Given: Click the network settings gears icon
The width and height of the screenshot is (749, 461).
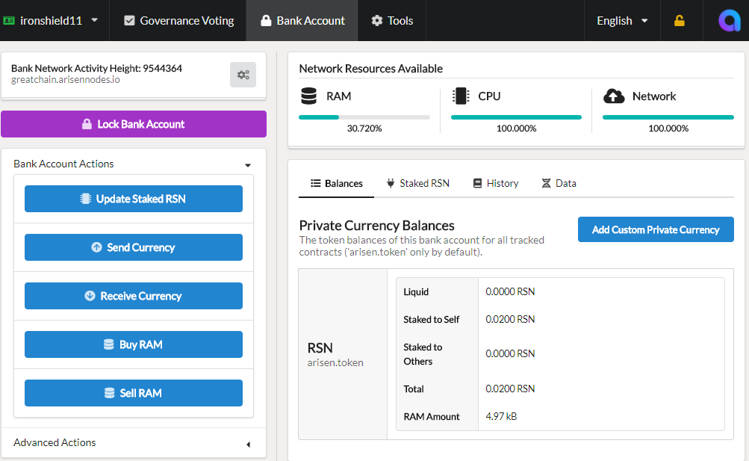Looking at the screenshot, I should [243, 75].
